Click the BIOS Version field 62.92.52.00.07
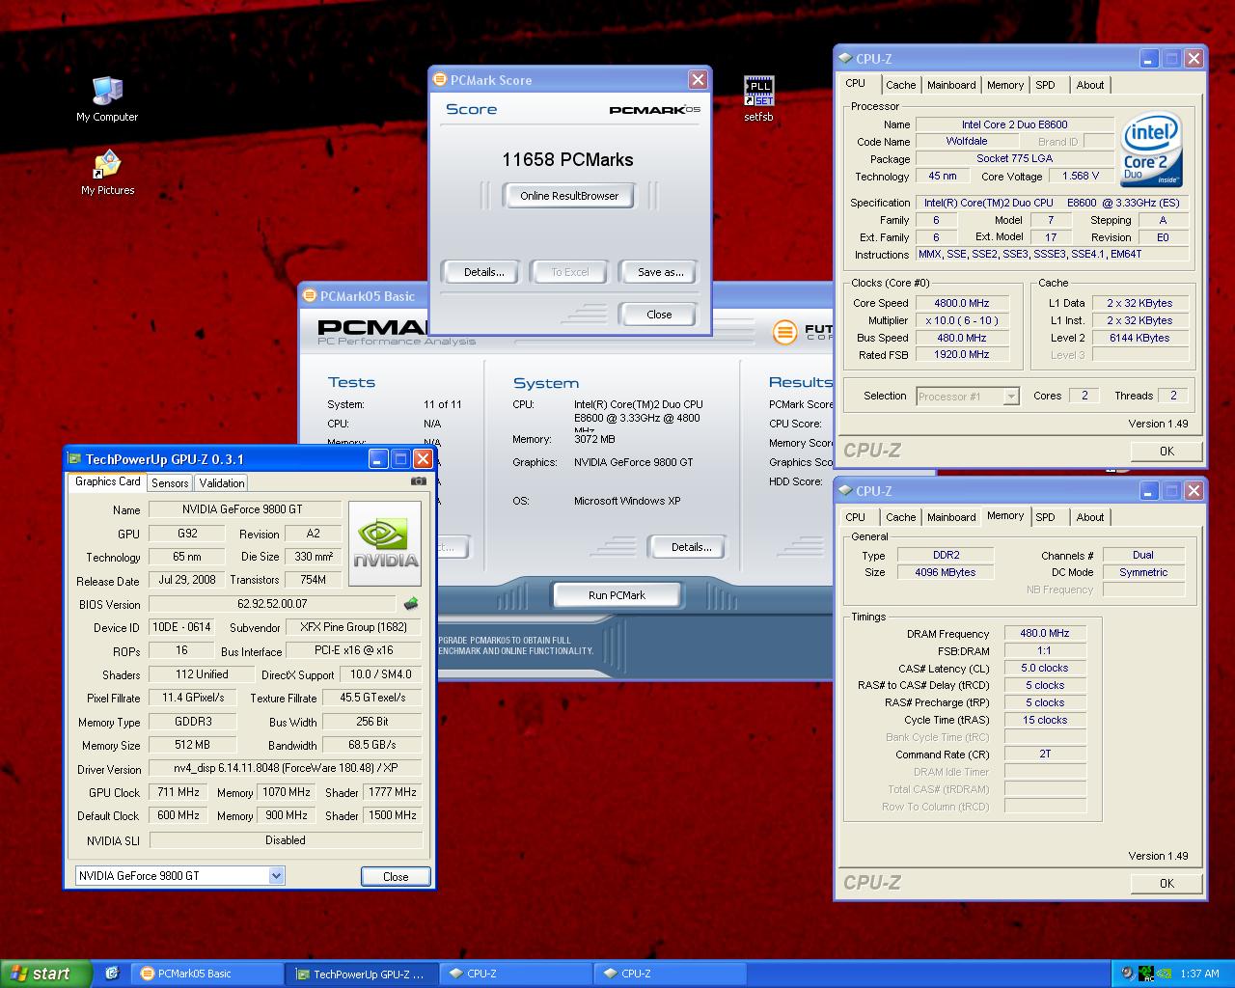 point(272,604)
